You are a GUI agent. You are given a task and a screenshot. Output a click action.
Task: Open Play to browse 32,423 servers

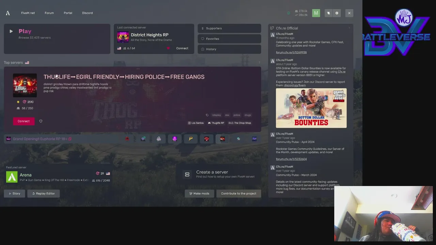click(x=57, y=39)
